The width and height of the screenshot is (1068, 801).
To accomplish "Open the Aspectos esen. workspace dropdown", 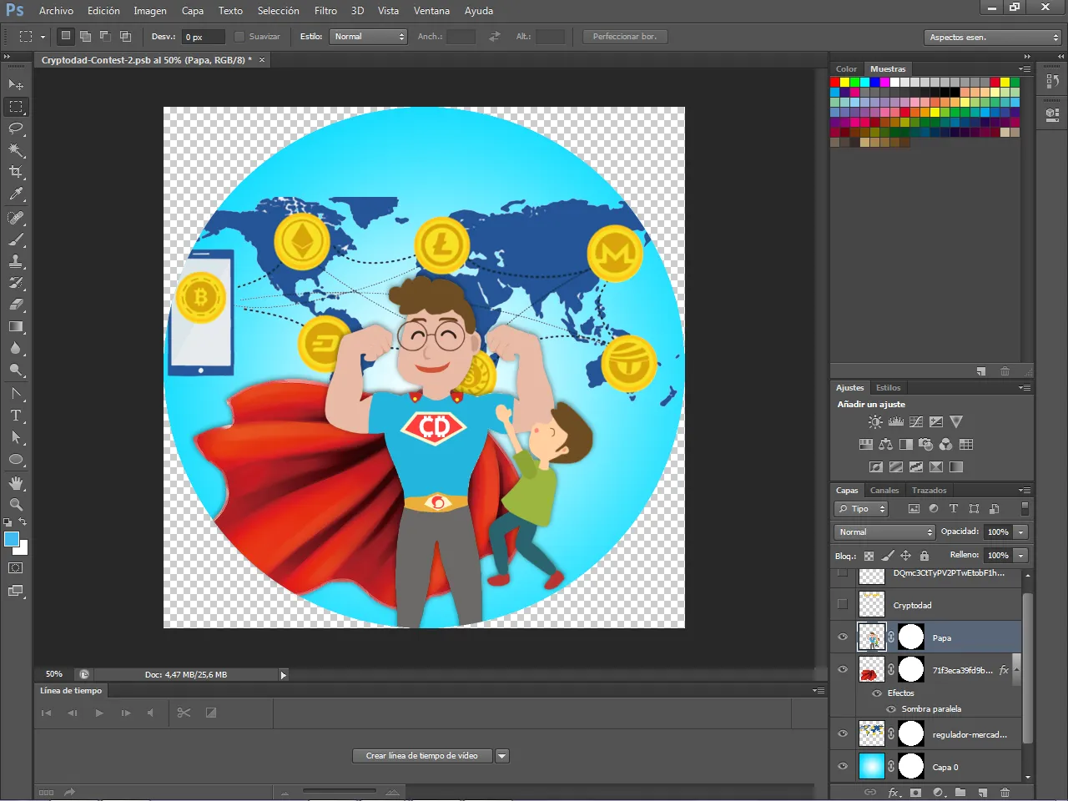I will pos(993,38).
